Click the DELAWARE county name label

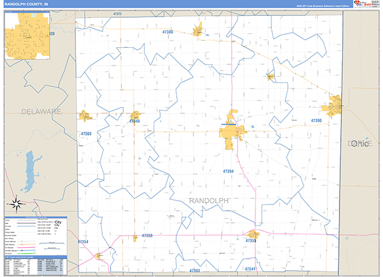[x=41, y=111]
